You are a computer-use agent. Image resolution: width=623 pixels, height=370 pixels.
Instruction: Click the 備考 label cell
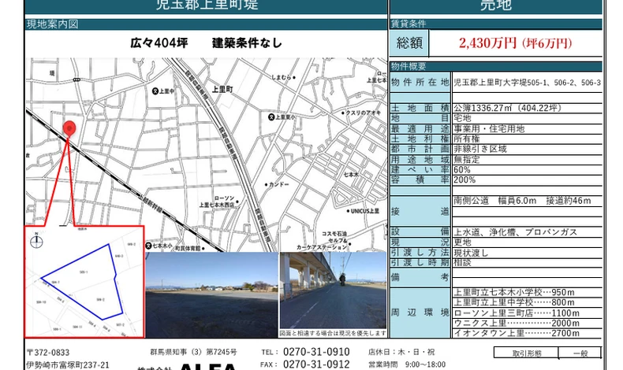click(x=420, y=277)
